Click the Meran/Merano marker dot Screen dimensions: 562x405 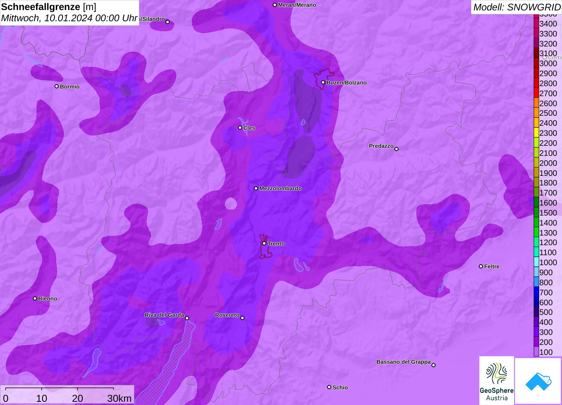[x=275, y=5]
